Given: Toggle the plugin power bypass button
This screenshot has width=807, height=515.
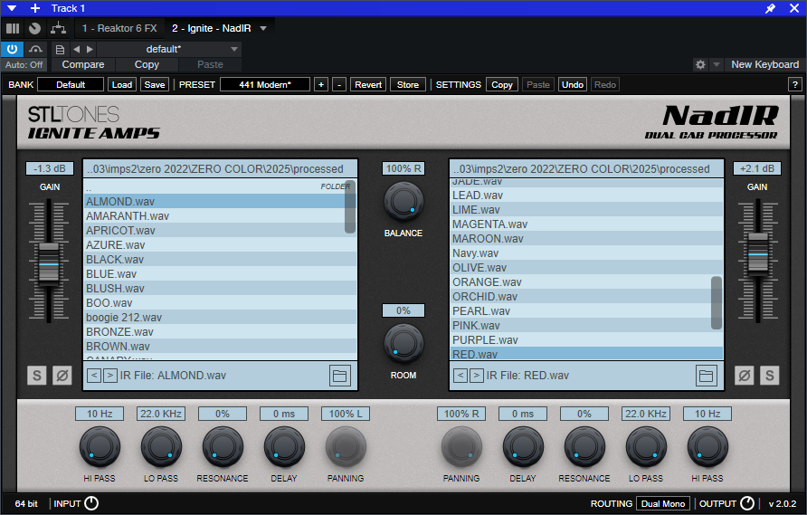Looking at the screenshot, I should click(12, 49).
